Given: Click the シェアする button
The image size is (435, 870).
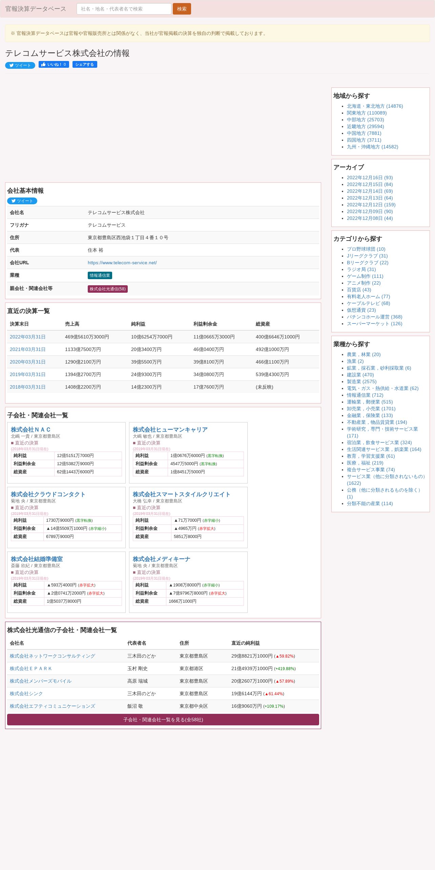Looking at the screenshot, I should pyautogui.click(x=85, y=64).
